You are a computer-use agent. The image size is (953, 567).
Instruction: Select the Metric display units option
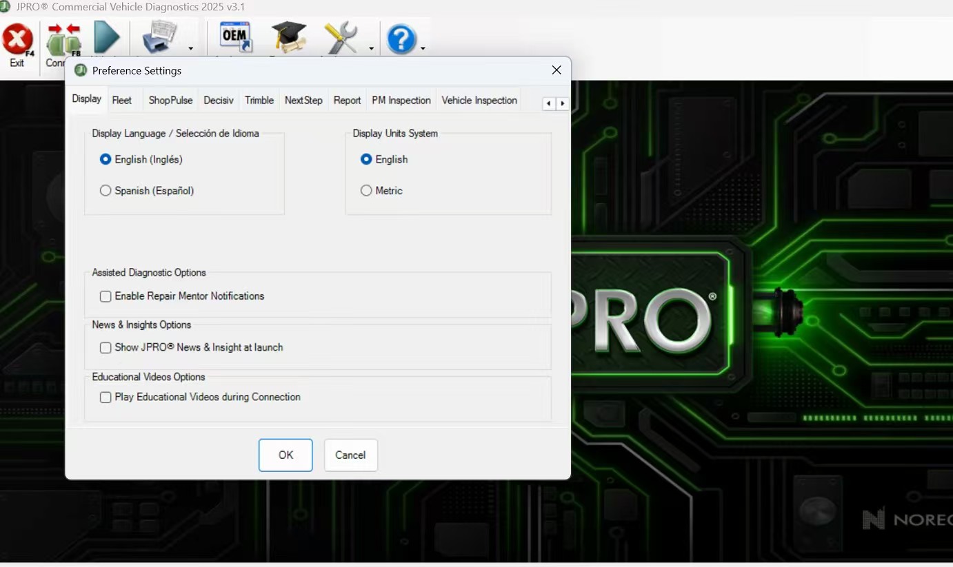tap(366, 191)
